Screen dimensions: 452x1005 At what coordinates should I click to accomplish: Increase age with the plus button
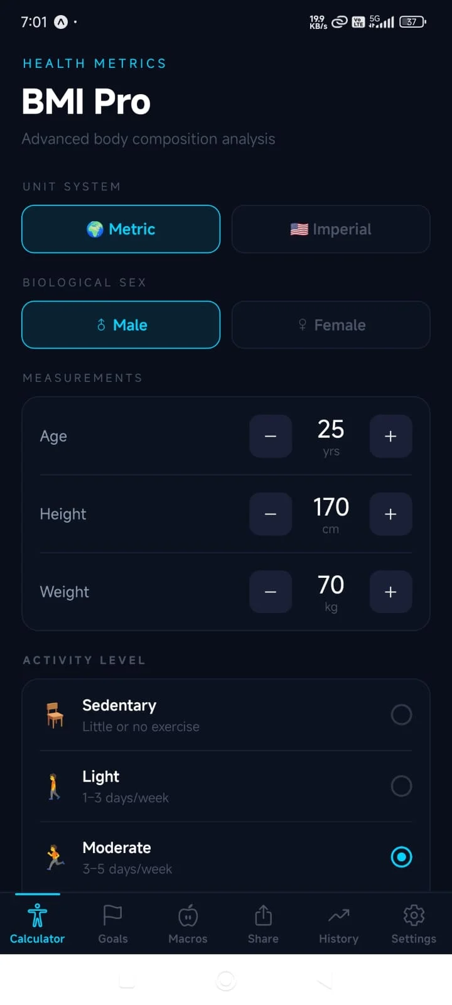tap(390, 436)
